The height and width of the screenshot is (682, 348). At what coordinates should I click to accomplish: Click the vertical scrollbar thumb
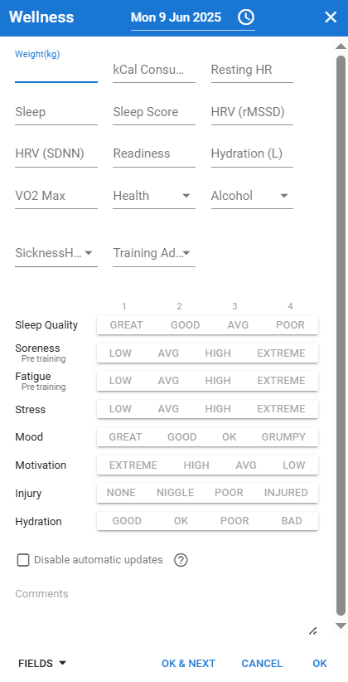[x=341, y=336]
